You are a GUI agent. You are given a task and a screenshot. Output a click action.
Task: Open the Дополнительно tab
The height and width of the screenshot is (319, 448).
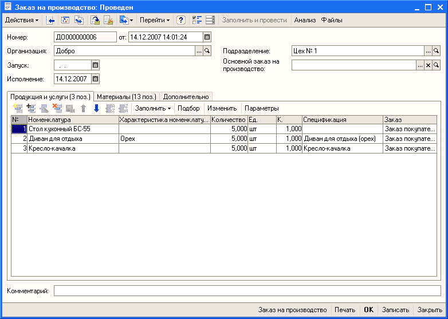186,97
